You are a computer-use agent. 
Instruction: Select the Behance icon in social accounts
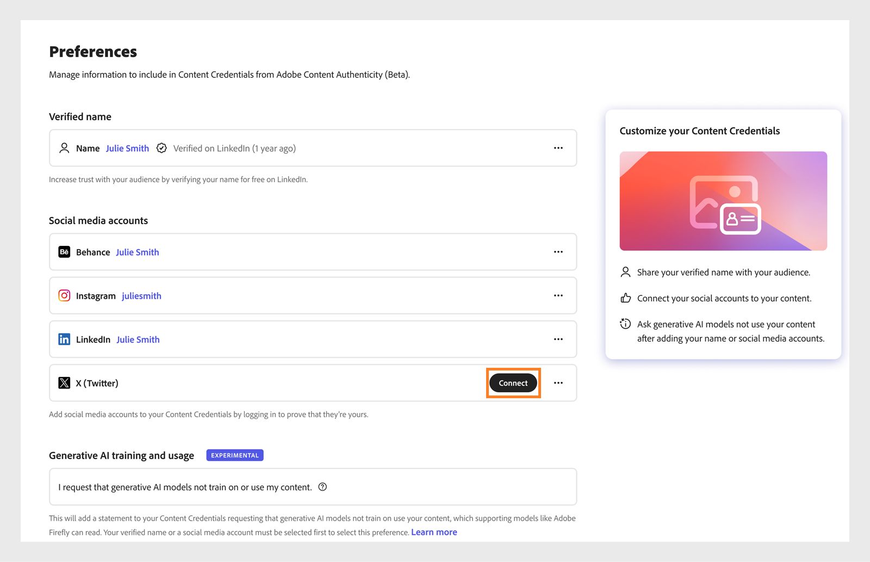click(x=64, y=252)
